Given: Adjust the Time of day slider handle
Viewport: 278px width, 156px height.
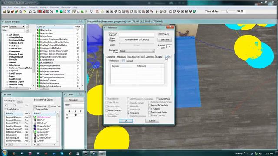Looking at the screenshot, I should click(x=227, y=11).
